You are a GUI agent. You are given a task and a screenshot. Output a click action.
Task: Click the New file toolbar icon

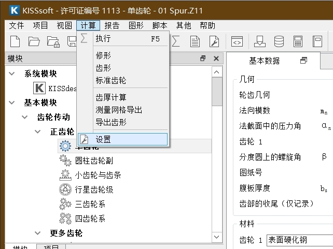click(x=15, y=41)
